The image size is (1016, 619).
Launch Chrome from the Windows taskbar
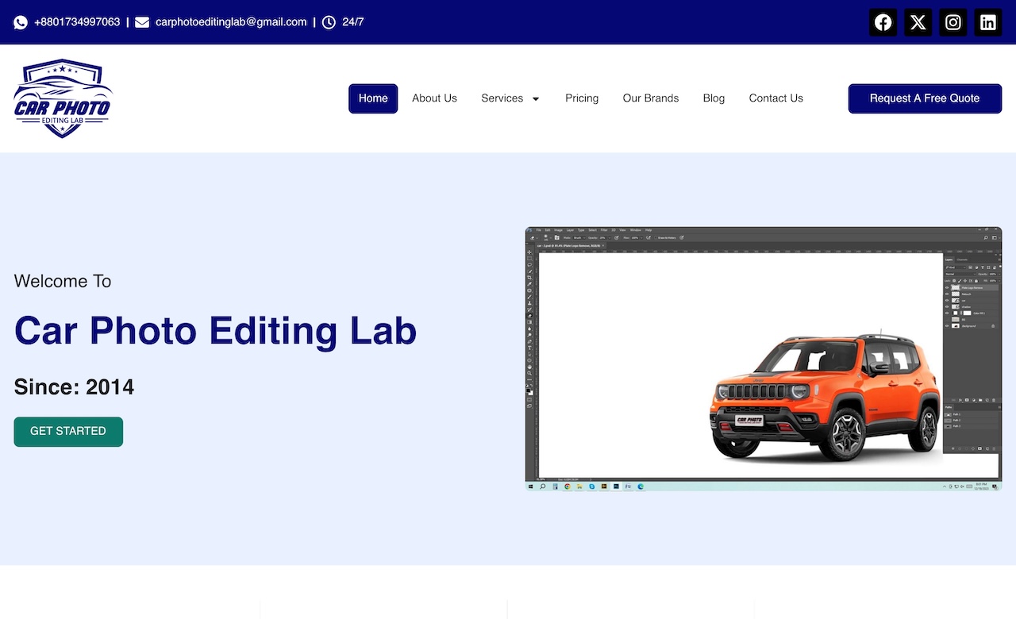coord(568,485)
